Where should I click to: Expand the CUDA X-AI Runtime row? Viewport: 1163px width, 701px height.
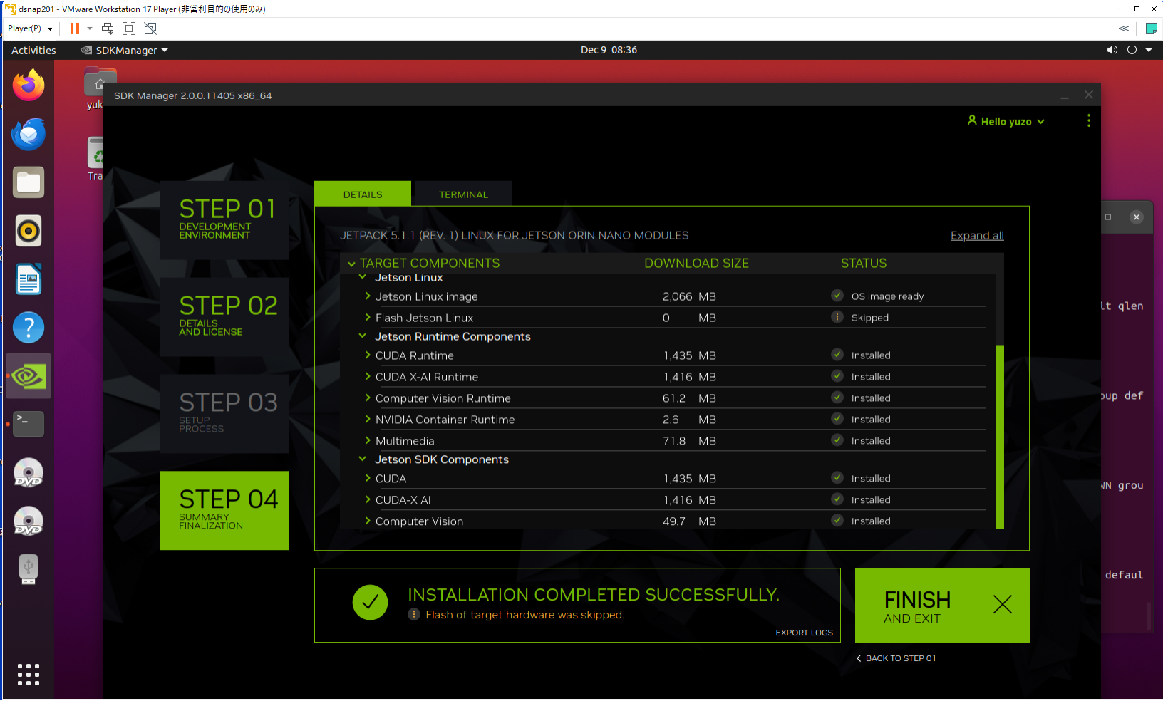pos(368,376)
